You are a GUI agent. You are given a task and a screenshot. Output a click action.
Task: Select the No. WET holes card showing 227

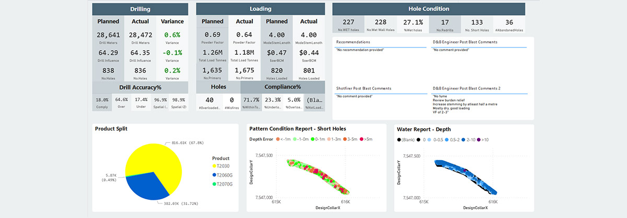349,25
